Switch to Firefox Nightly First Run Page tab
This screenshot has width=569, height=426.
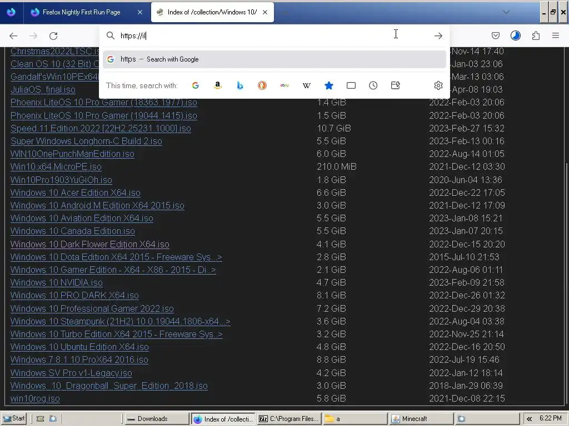pos(81,12)
